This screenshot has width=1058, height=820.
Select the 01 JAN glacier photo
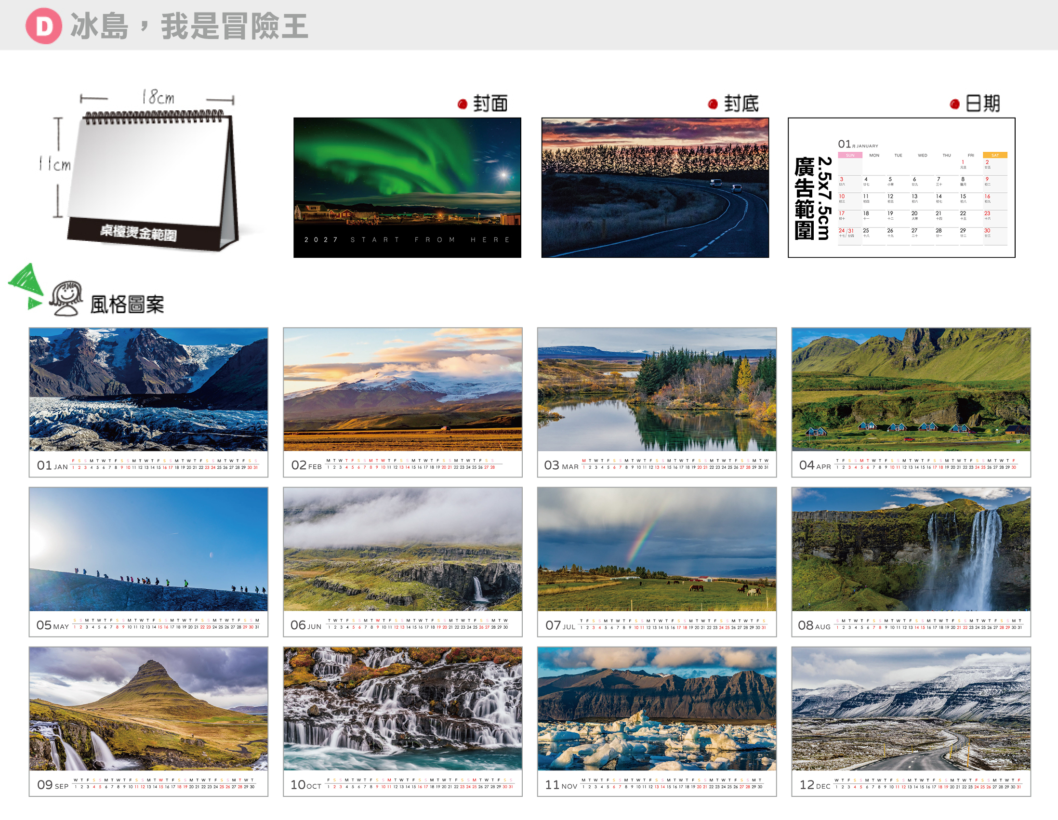point(148,389)
